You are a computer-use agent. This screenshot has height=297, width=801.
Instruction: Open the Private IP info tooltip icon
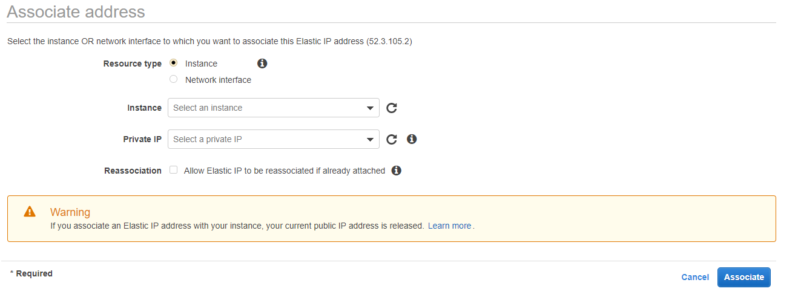[x=412, y=139]
